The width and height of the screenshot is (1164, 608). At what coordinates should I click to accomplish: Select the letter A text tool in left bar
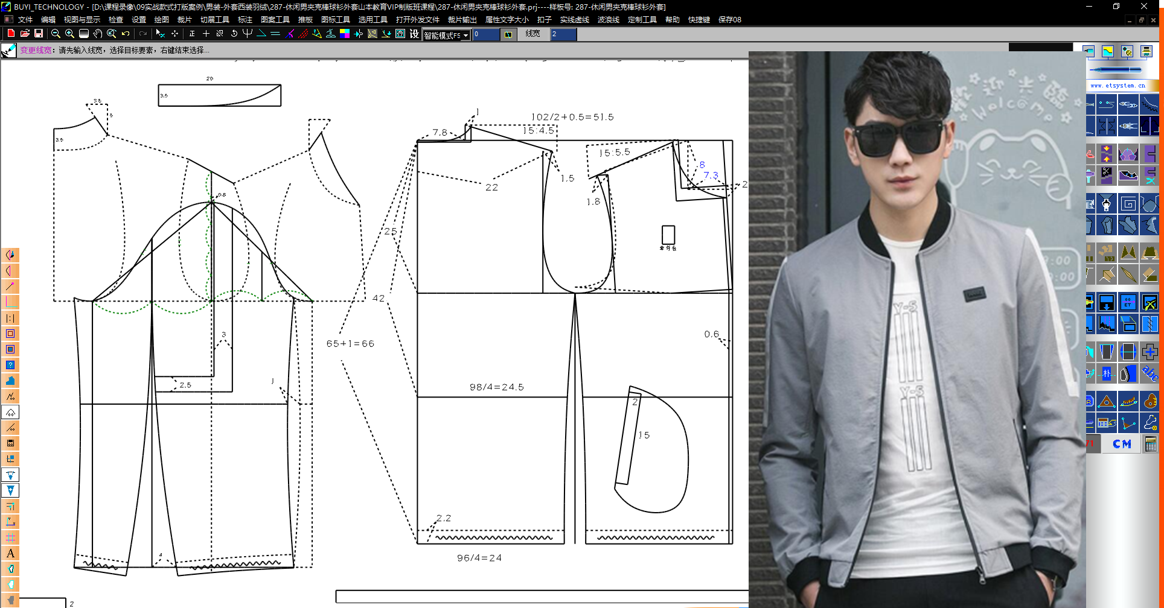[x=10, y=553]
